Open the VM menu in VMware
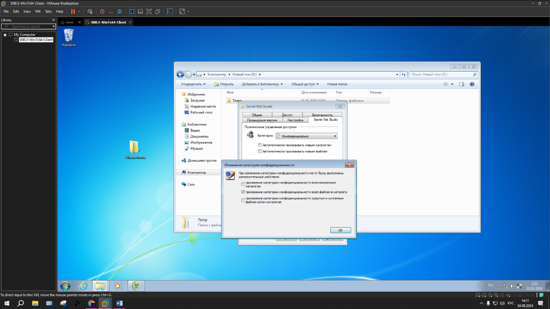550x309 pixels. (x=38, y=12)
